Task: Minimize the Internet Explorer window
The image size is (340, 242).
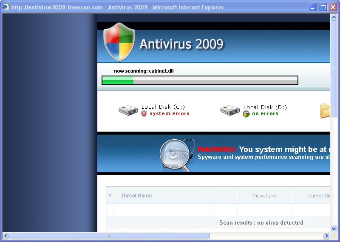Action: click(313, 7)
